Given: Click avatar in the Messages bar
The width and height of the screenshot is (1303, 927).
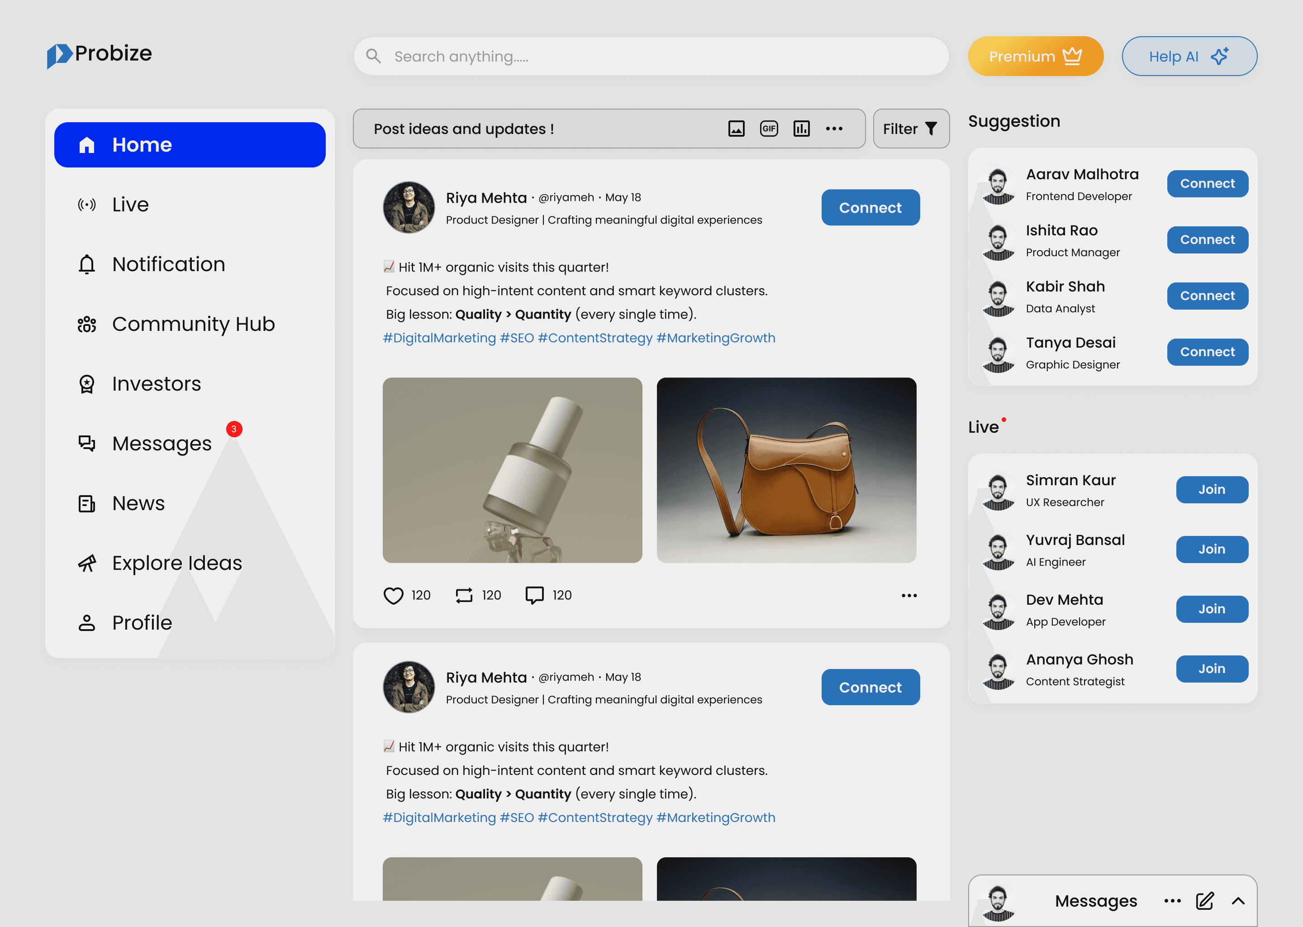Looking at the screenshot, I should pyautogui.click(x=998, y=903).
